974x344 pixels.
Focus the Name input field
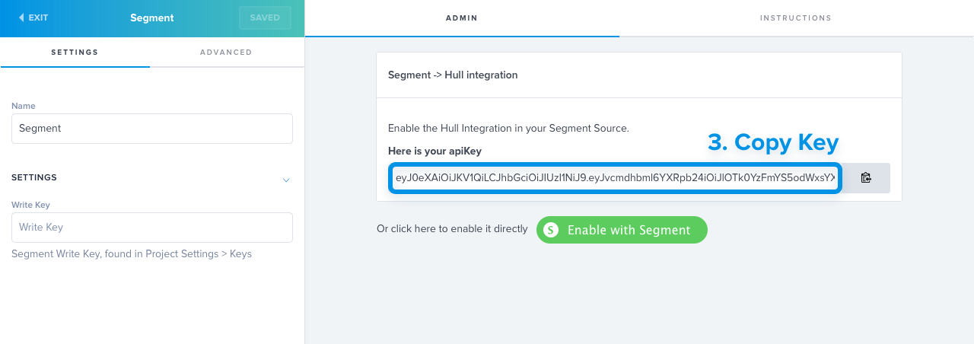[x=152, y=129]
